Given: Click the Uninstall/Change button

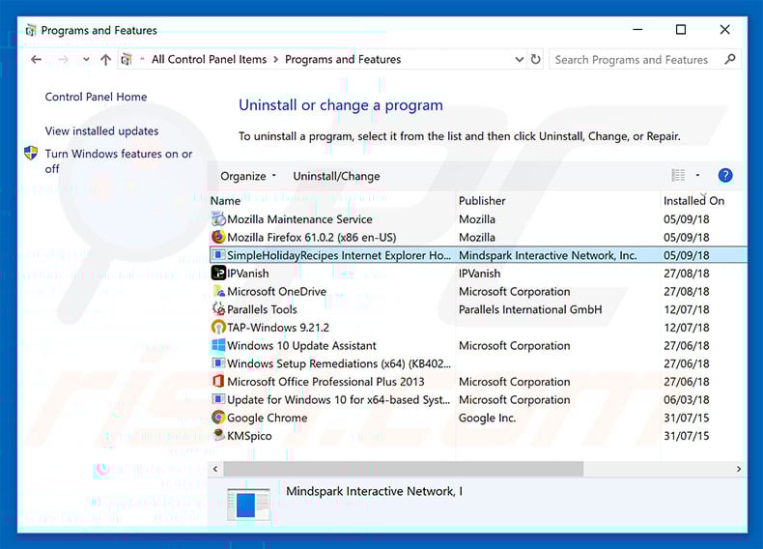Looking at the screenshot, I should (336, 176).
